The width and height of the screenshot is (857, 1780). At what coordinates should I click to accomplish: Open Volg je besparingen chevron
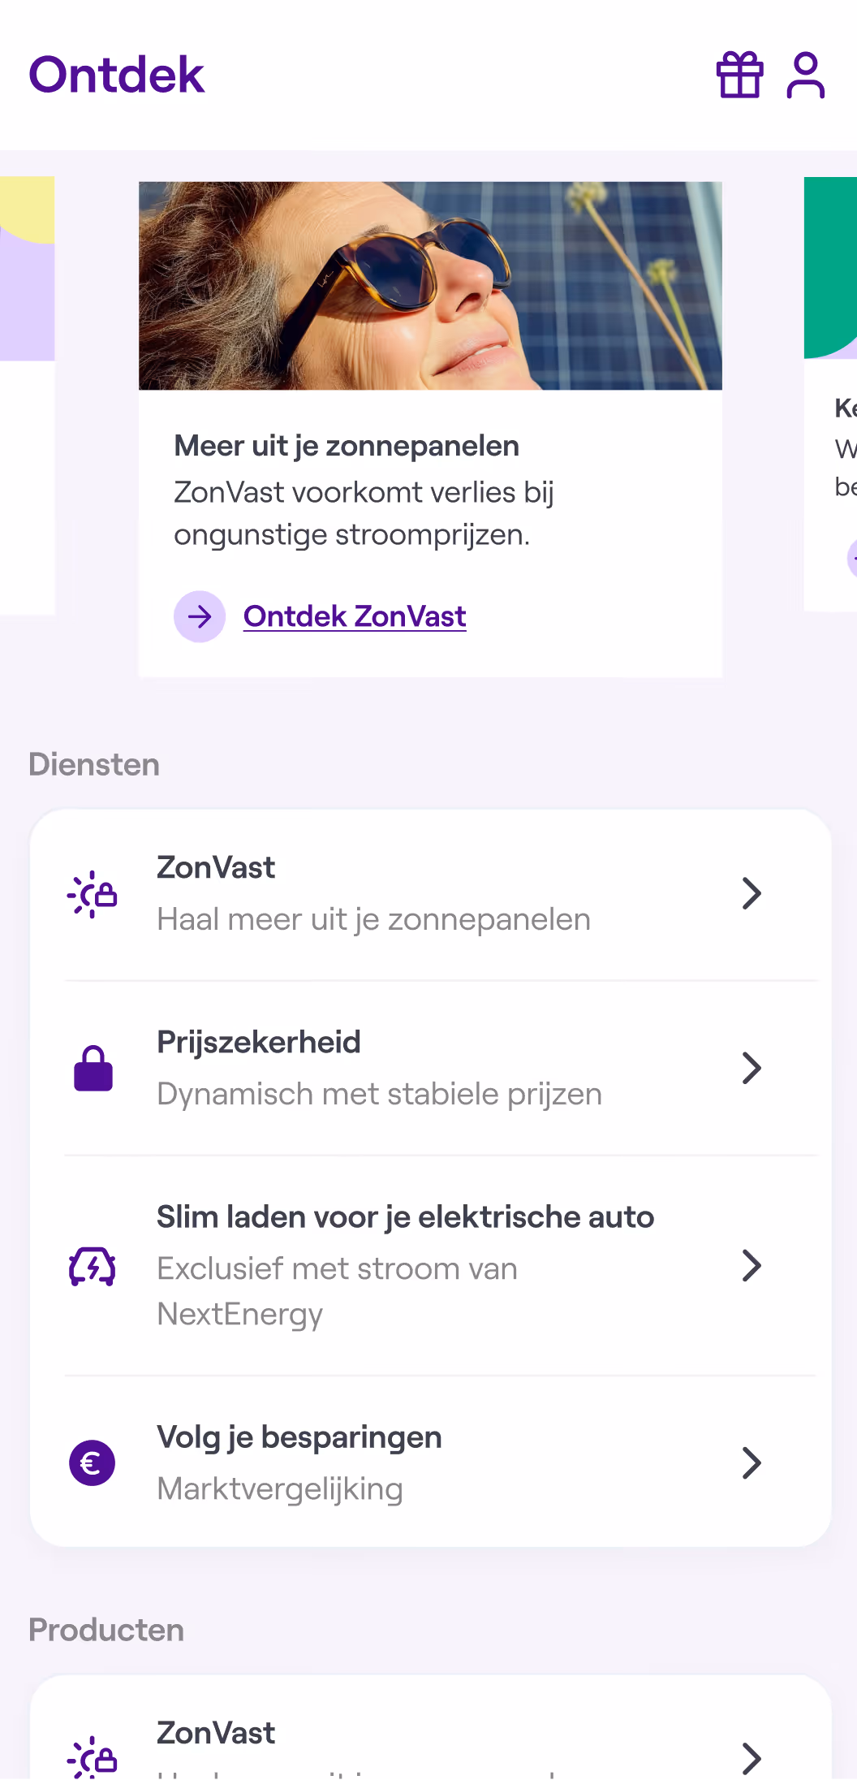pyautogui.click(x=752, y=1462)
